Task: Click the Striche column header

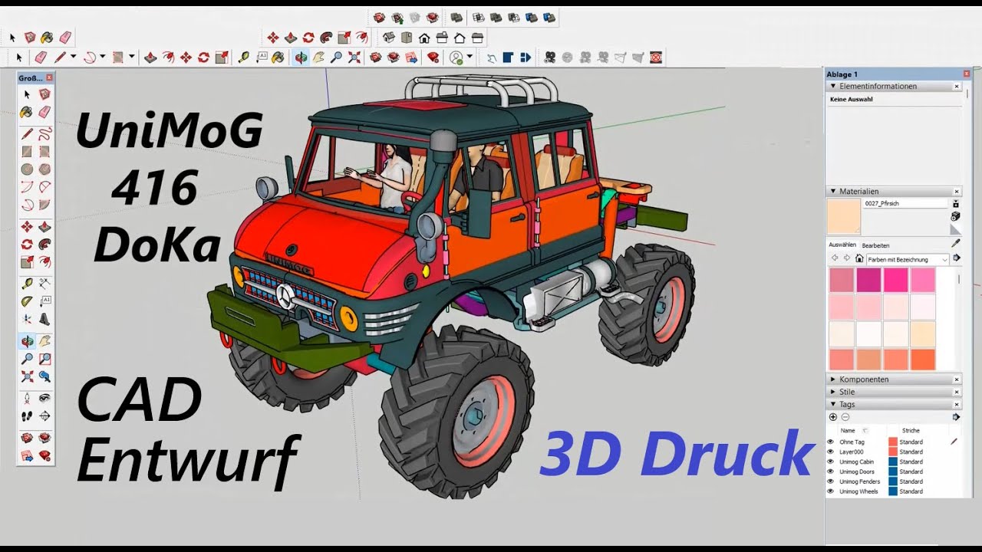Action: click(911, 430)
